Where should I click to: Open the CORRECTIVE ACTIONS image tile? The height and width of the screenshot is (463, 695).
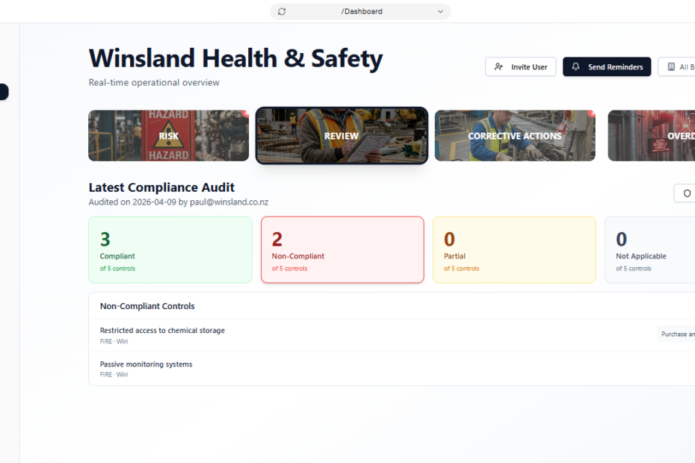point(515,136)
